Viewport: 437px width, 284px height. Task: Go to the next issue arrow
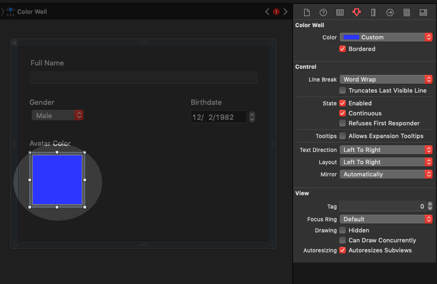click(x=286, y=12)
